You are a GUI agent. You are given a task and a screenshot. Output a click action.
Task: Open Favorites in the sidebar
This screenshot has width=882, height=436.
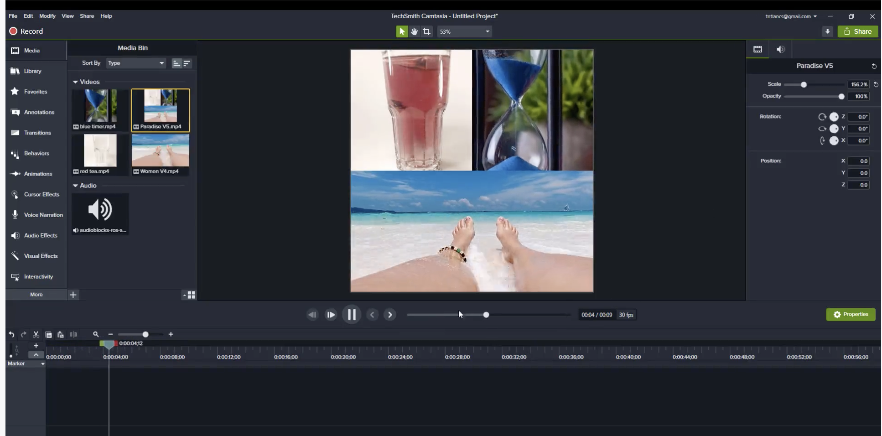tap(36, 92)
